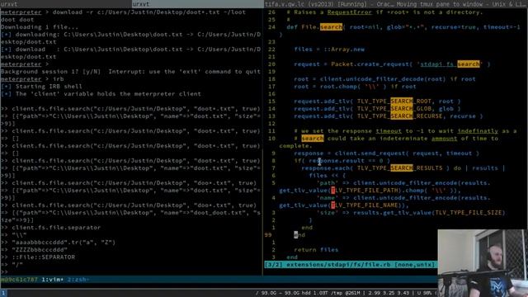This screenshot has height=297, width=528.
Task: Click the TLV_TYPE_FILE_SIZE 'size' line
Action: tap(411, 212)
